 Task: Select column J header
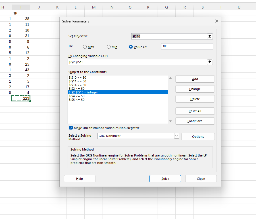(x=39, y=7)
